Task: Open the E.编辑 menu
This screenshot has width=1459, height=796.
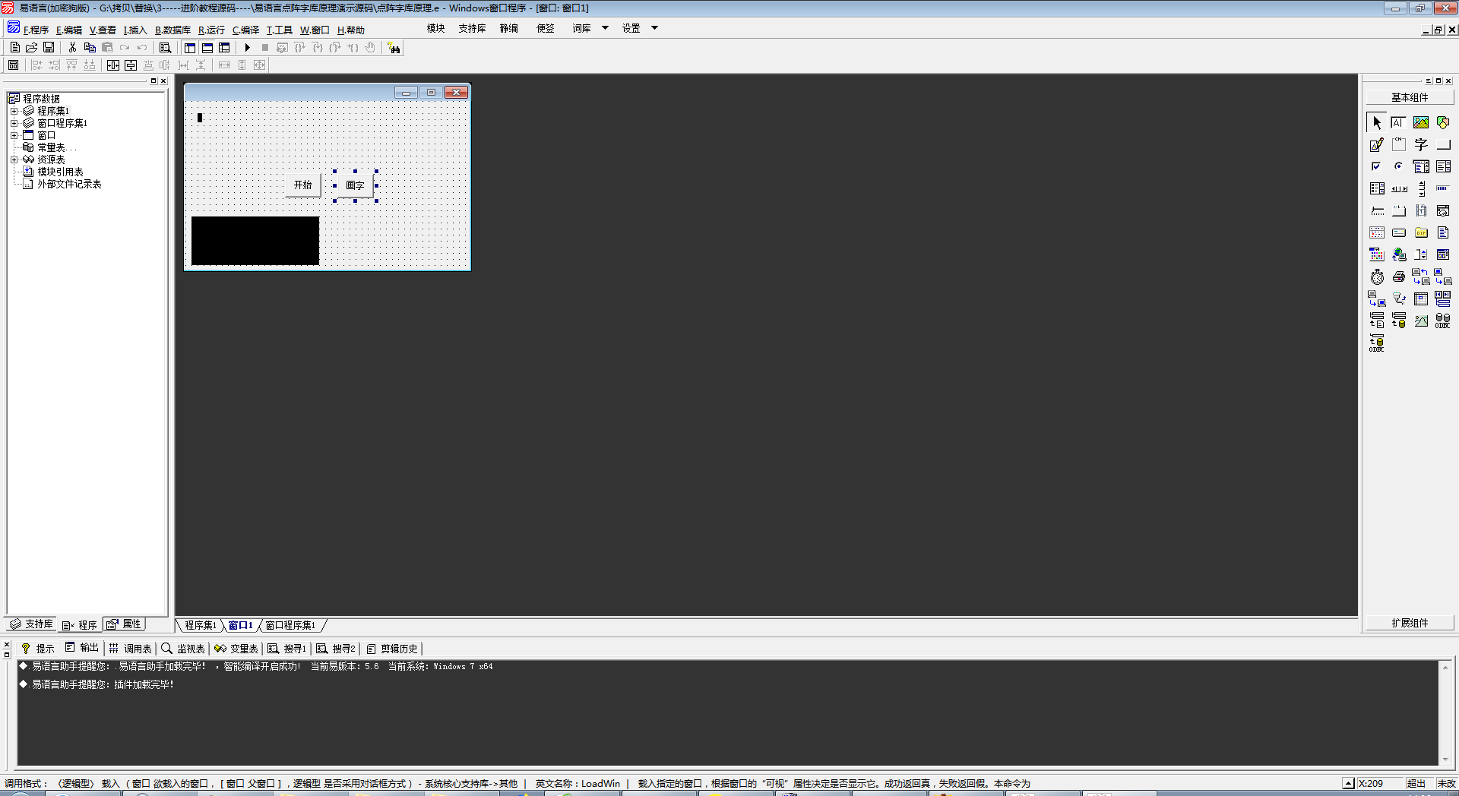Action: pyautogui.click(x=69, y=30)
